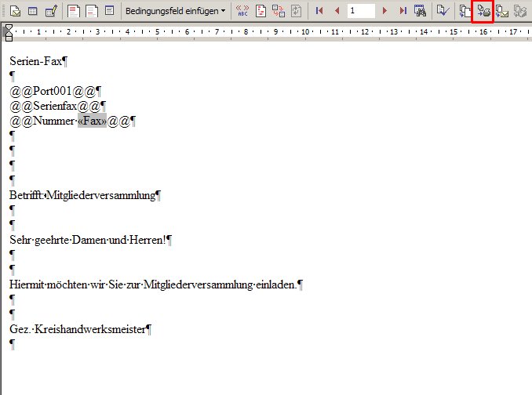Viewport: 532px width, 395px height.
Task: Click the toolbar drag handle
Action: [x=4, y=11]
